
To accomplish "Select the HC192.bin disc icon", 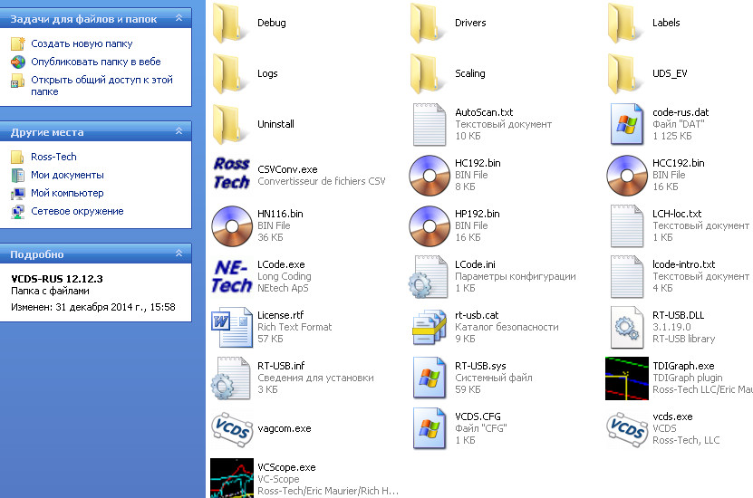I will [430, 175].
